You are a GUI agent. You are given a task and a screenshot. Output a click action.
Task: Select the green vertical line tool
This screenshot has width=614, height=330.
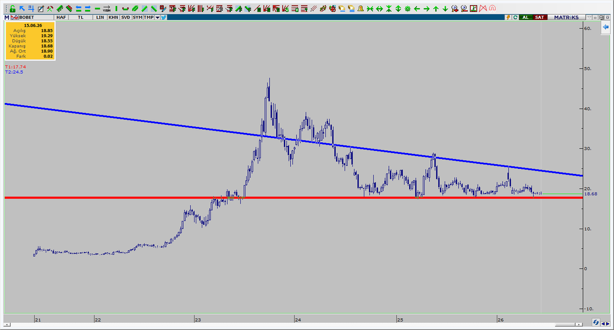[x=116, y=9]
